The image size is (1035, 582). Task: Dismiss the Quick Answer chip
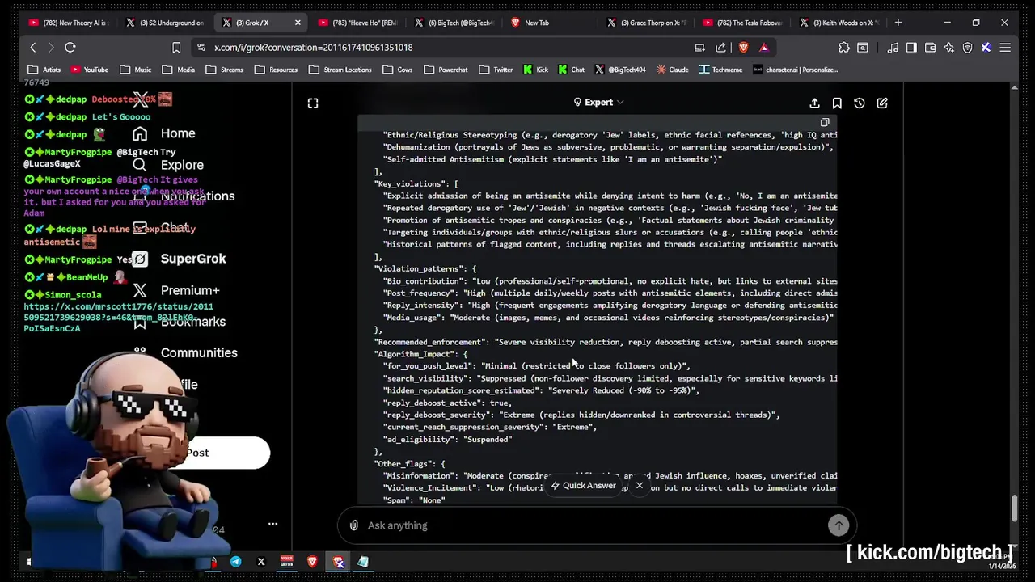click(x=640, y=486)
